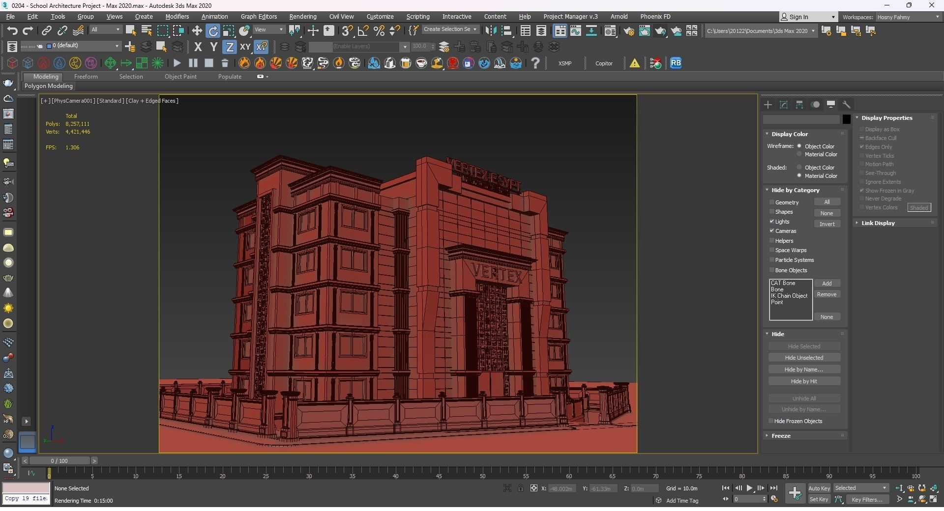Image resolution: width=944 pixels, height=511 pixels.
Task: Click the Select Object arrow tool
Action: coord(130,31)
